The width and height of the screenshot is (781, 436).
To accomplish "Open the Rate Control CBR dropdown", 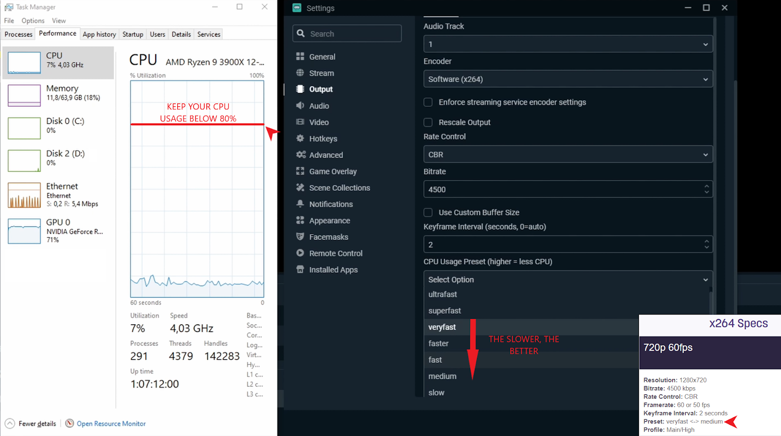I will pos(568,154).
